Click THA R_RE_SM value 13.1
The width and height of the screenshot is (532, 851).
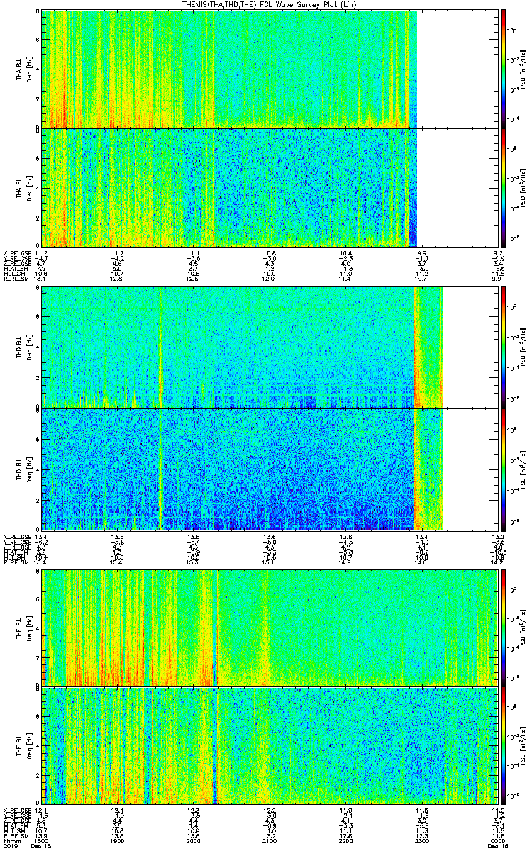point(41,279)
